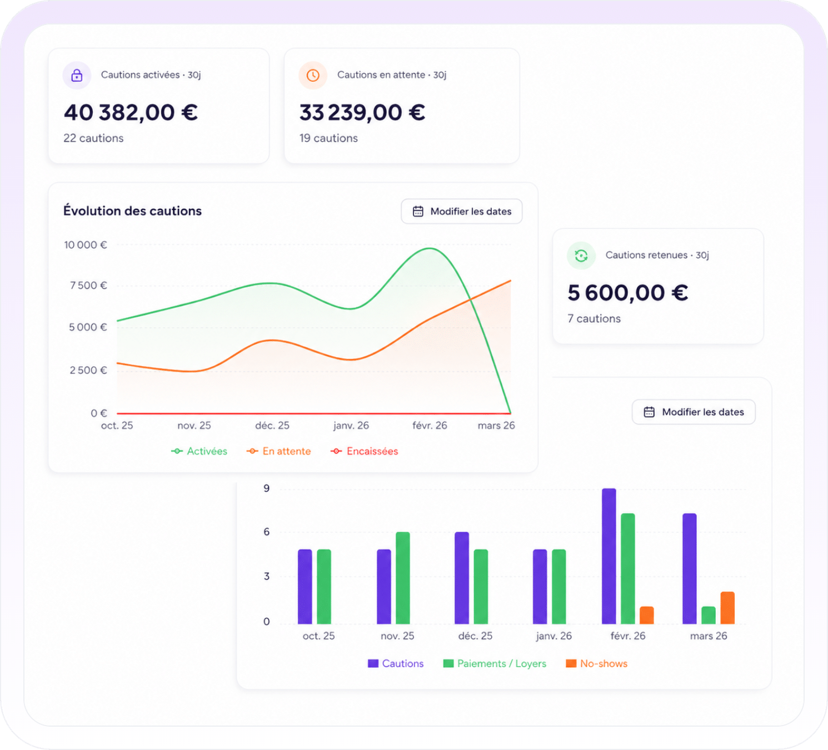This screenshot has width=828, height=750.
Task: Click the green refresh icon for Cautions retenues
Action: [x=581, y=256]
